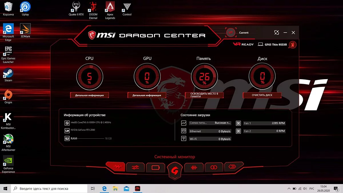Select the Uplay desktop shortcut

click(x=25, y=9)
